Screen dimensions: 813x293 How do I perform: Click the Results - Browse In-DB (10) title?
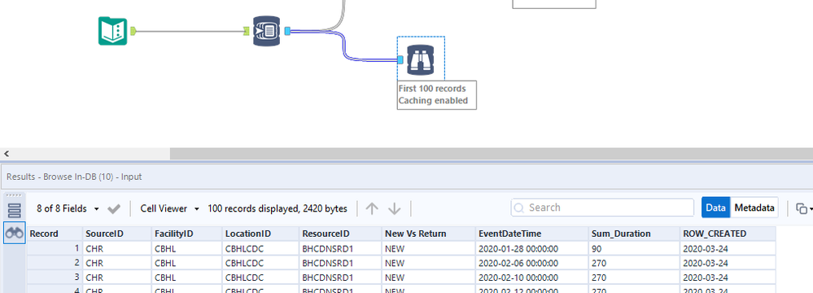coord(74,177)
